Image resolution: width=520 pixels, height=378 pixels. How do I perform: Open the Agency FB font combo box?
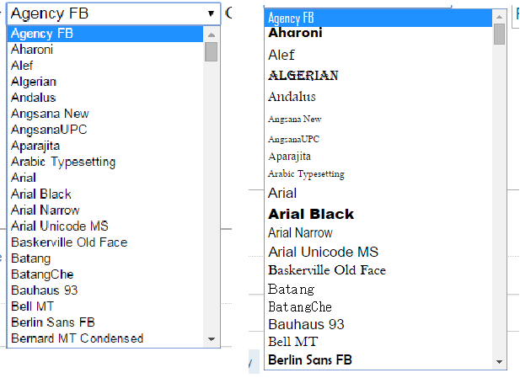tap(113, 13)
